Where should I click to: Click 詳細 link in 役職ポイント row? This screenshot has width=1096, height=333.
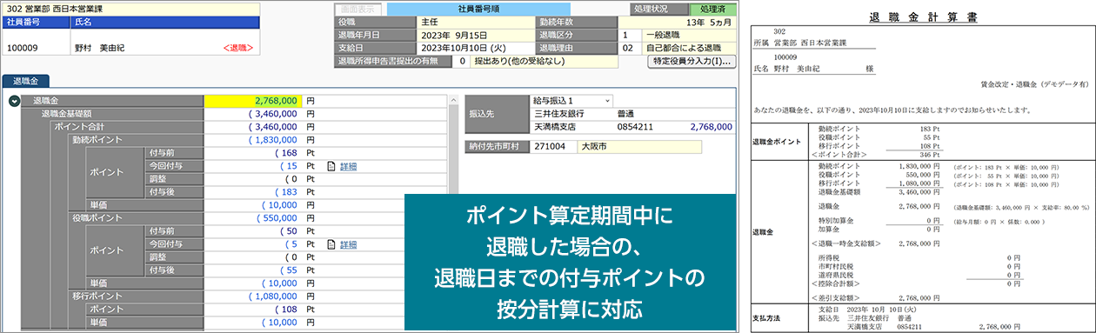click(348, 244)
